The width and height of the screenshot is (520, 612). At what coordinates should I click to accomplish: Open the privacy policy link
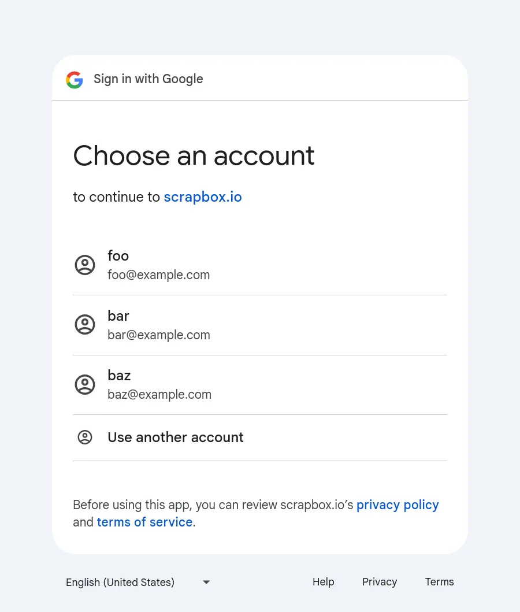pos(398,505)
